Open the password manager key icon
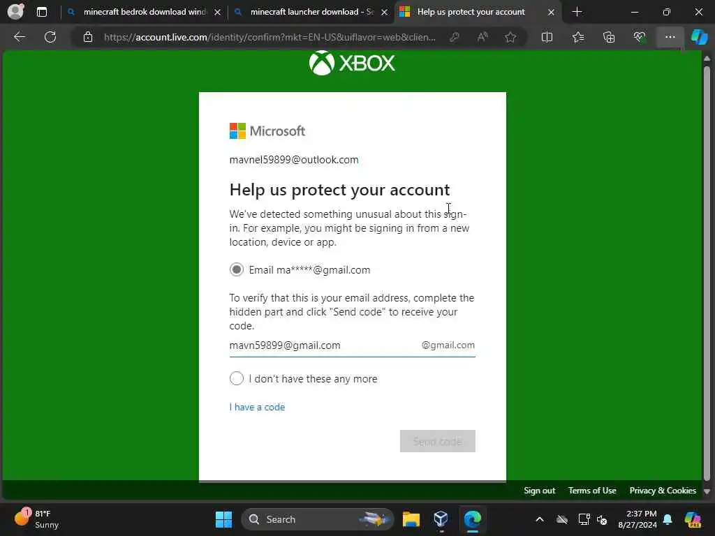Image resolution: width=715 pixels, height=536 pixels. click(x=454, y=37)
